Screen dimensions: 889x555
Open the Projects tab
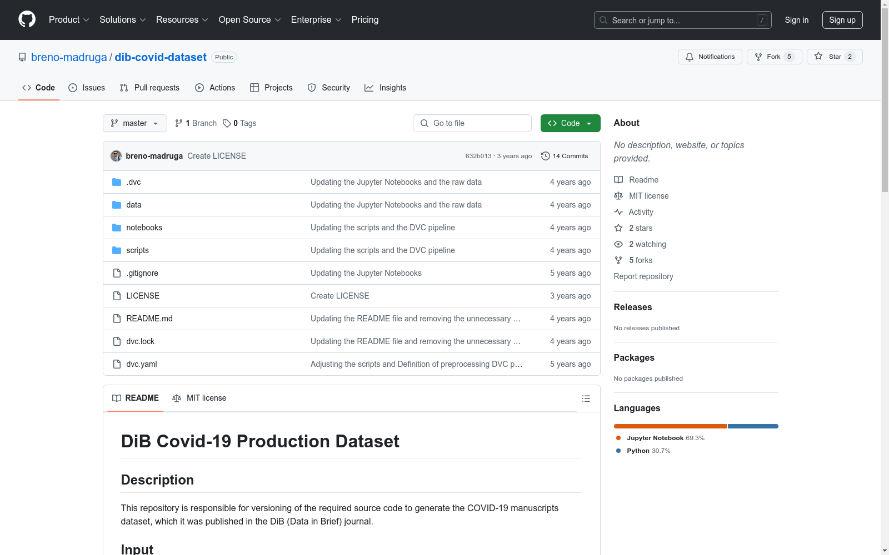271,88
